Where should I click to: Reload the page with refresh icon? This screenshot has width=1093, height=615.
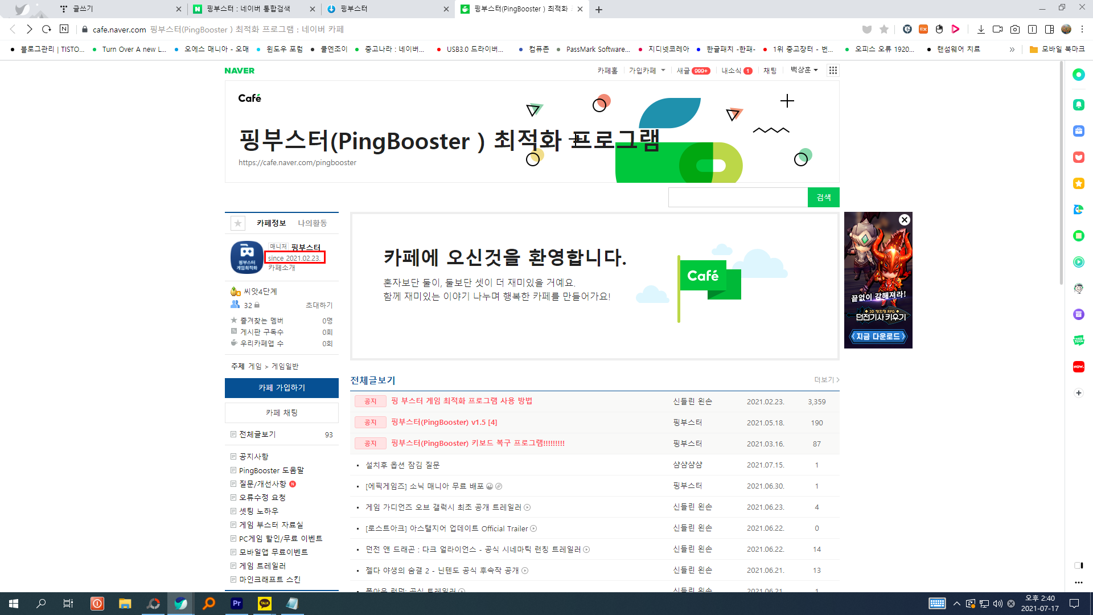47,29
